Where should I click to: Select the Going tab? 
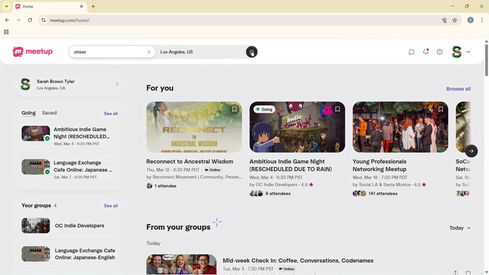click(x=28, y=113)
